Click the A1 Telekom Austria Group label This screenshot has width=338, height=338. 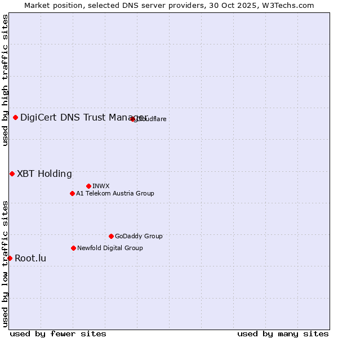115,193
